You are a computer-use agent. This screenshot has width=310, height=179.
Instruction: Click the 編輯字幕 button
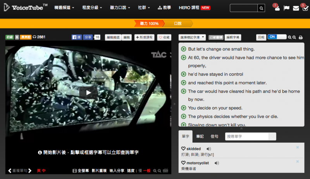(233, 38)
